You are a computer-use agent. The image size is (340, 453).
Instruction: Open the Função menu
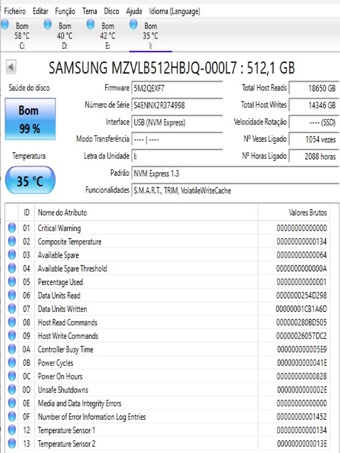tap(65, 11)
